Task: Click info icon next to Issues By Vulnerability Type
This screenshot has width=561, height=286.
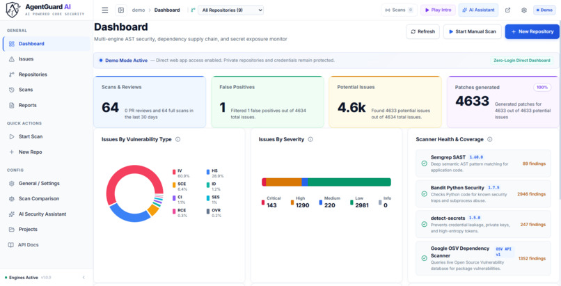Action: [177, 139]
